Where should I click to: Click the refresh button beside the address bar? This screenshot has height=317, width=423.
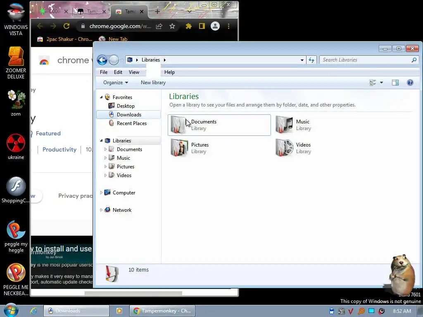click(x=311, y=60)
